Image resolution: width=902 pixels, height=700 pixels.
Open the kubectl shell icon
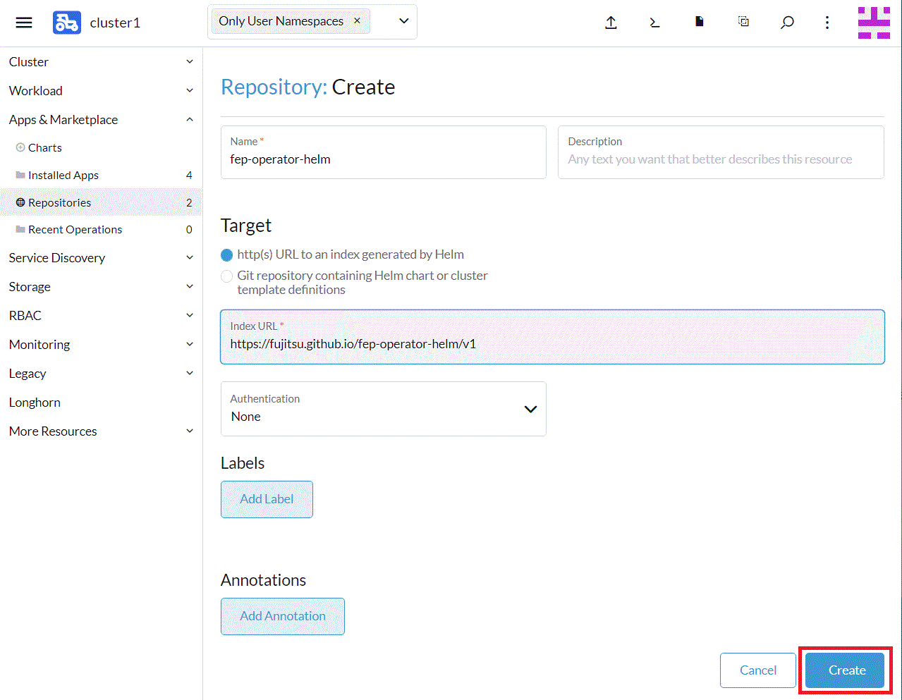pos(654,23)
